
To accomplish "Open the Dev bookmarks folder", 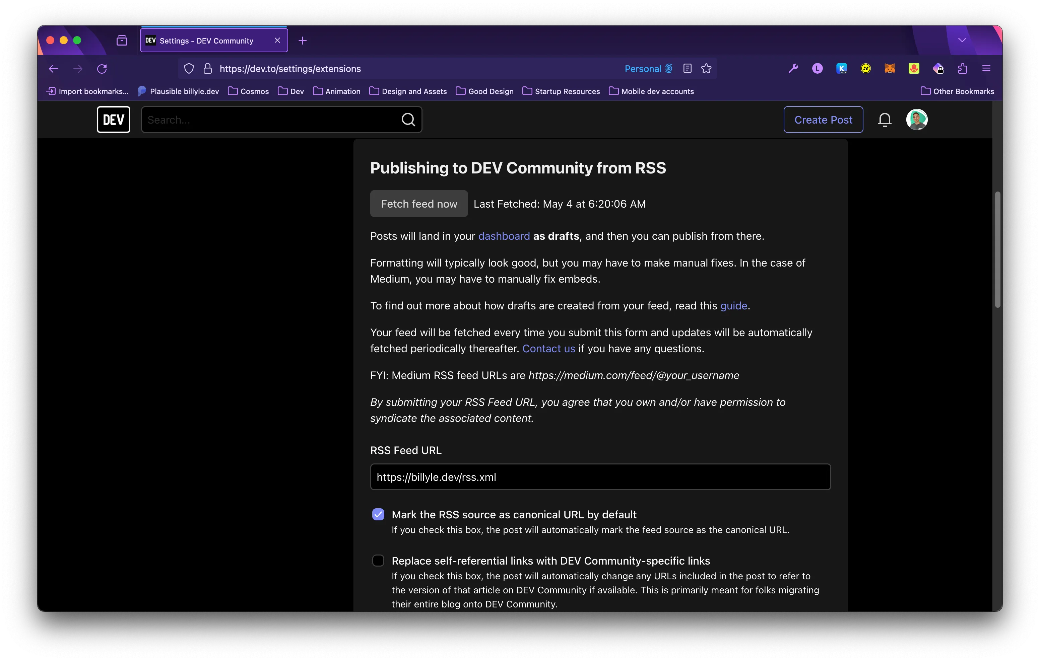I will pos(291,91).
